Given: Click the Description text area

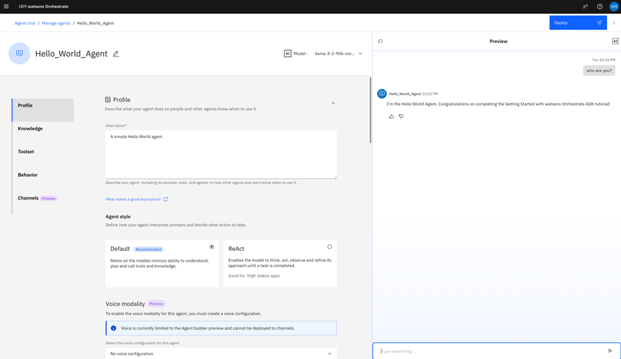Looking at the screenshot, I should pos(221,155).
